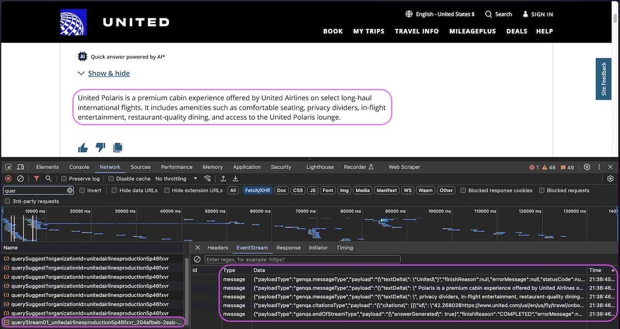Click the Sign In person icon

[525, 14]
